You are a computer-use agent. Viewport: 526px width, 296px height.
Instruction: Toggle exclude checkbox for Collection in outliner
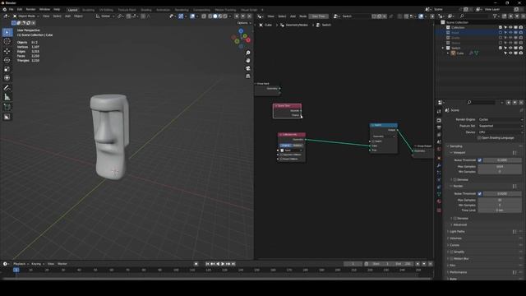(x=501, y=27)
